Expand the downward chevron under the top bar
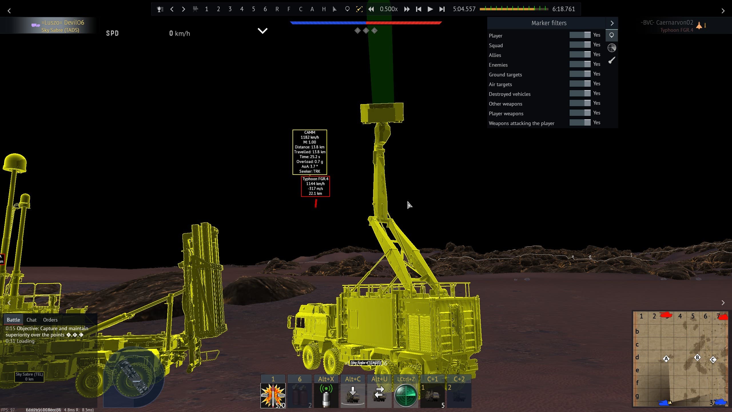Image resolution: width=732 pixels, height=412 pixels. click(262, 31)
